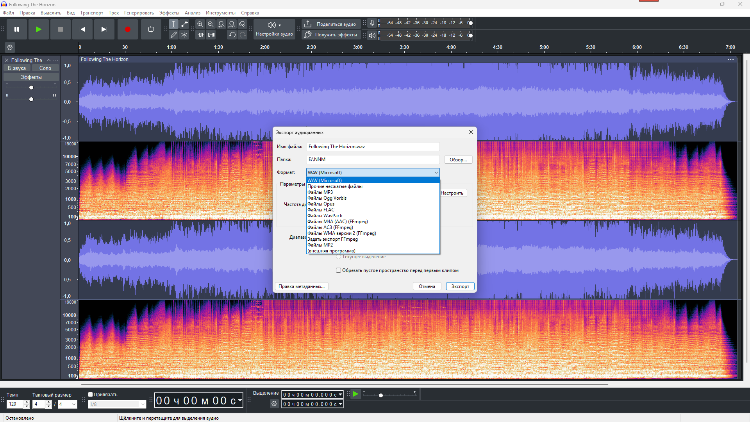
Task: Open the Настройки аудио speaker menu
Action: [x=274, y=29]
